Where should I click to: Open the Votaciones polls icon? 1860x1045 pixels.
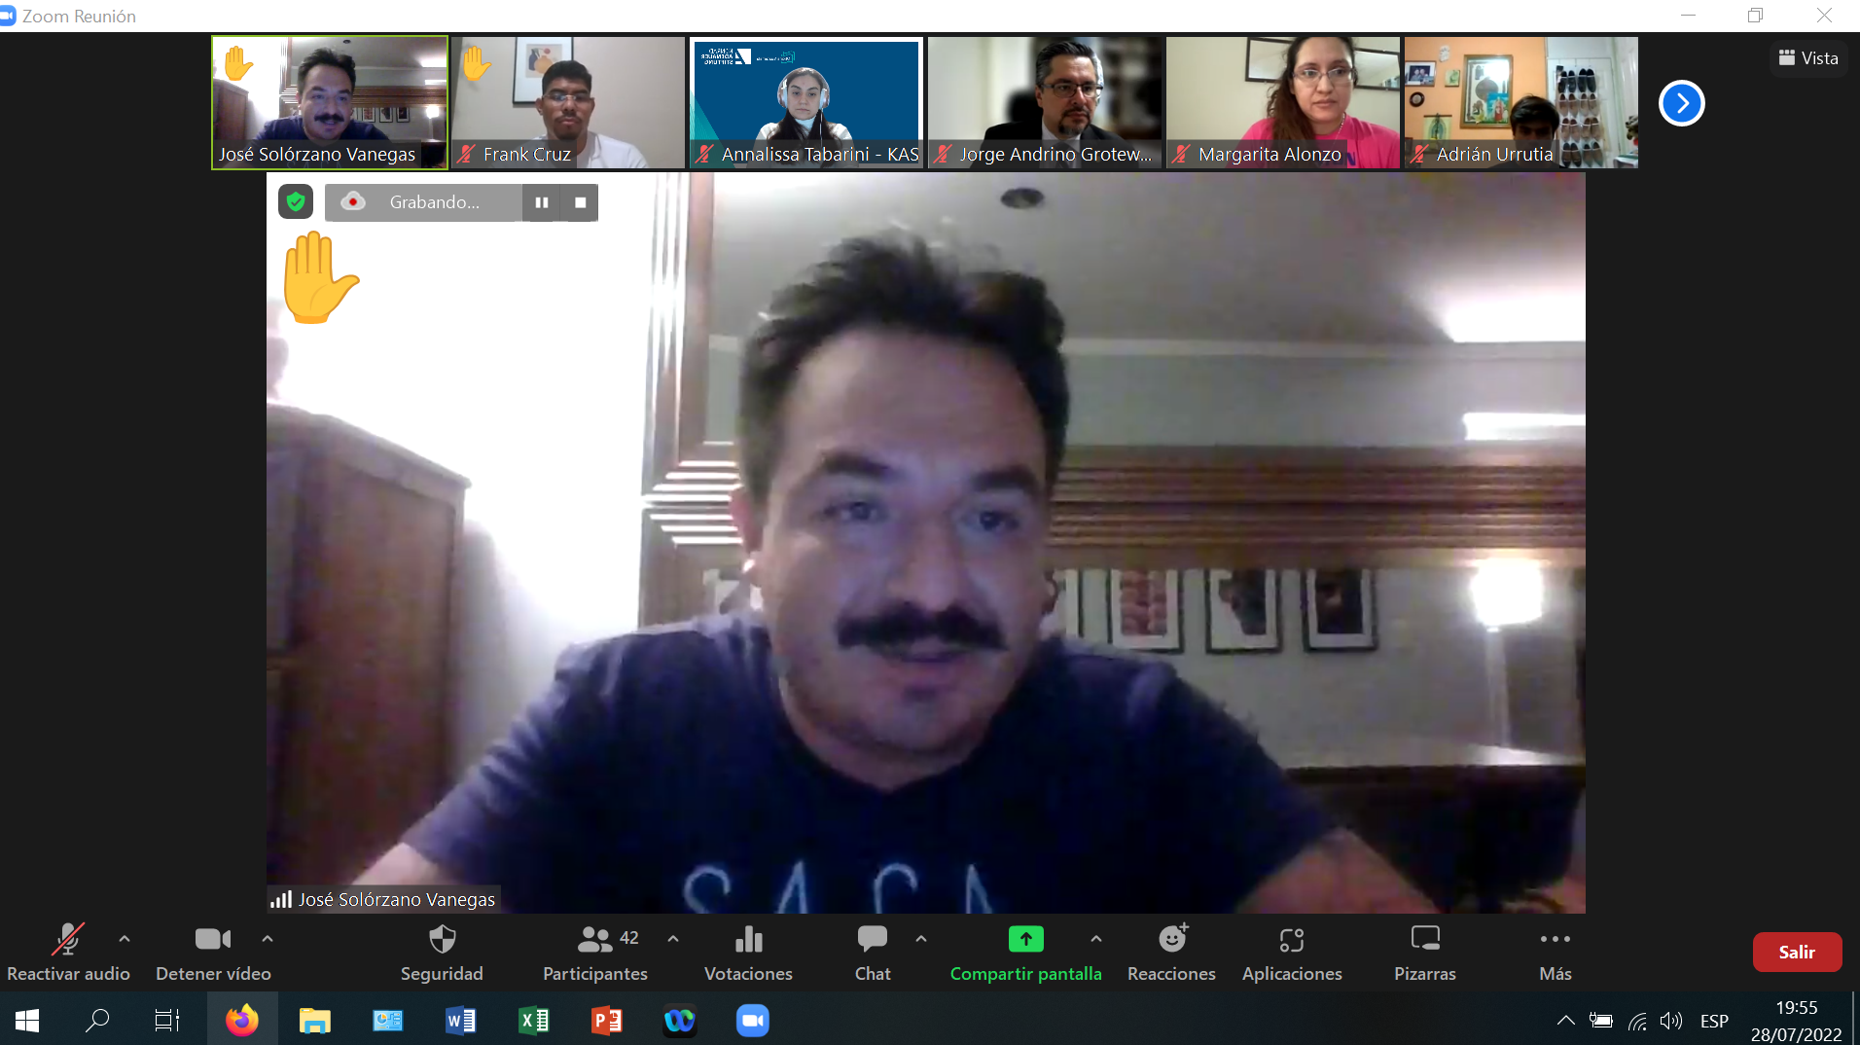[x=748, y=940]
